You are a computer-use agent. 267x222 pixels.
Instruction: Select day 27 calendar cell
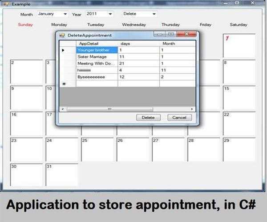pos(168,150)
